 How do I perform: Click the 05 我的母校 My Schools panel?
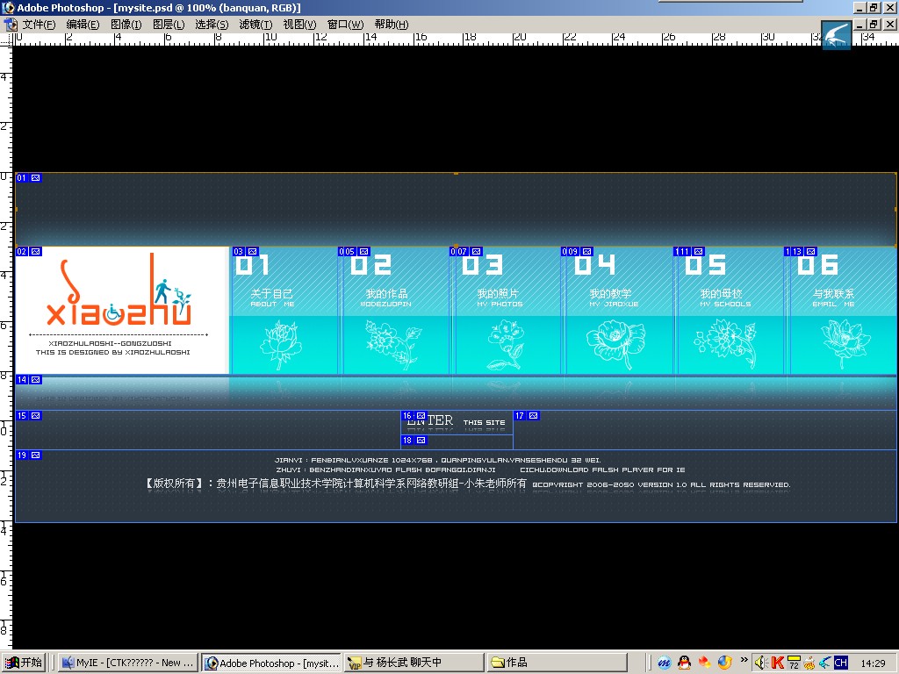730,311
